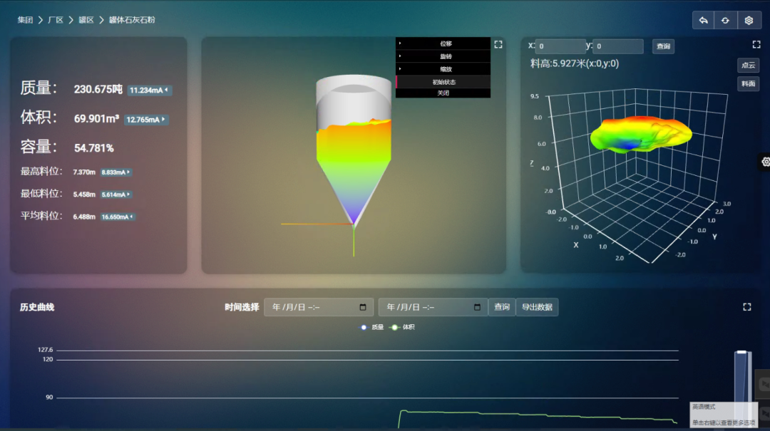Expand the 3D surface chart to fullscreen
The width and height of the screenshot is (770, 431).
[x=756, y=44]
